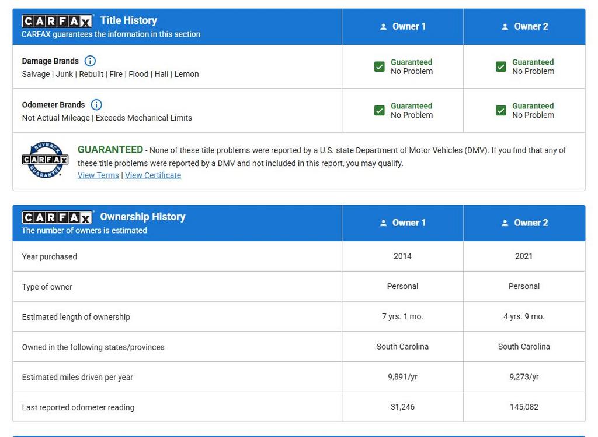Screen dimensions: 598x437
Task: Click the CARFAX Buyback Guarantee badge
Action: tap(45, 160)
